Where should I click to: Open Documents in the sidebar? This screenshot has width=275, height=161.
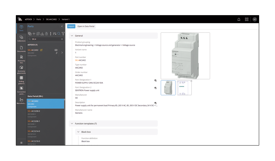point(21,49)
